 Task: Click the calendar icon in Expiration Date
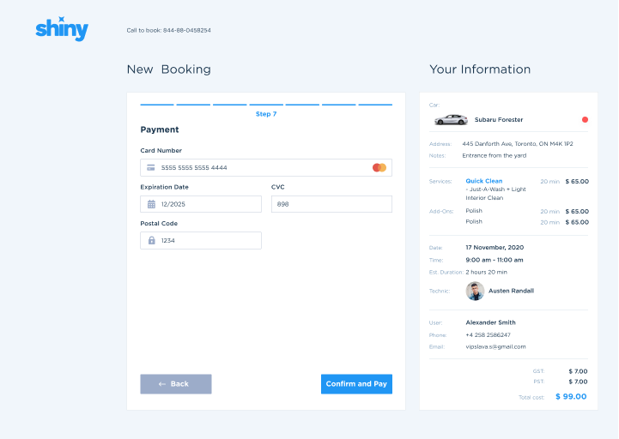pos(151,204)
